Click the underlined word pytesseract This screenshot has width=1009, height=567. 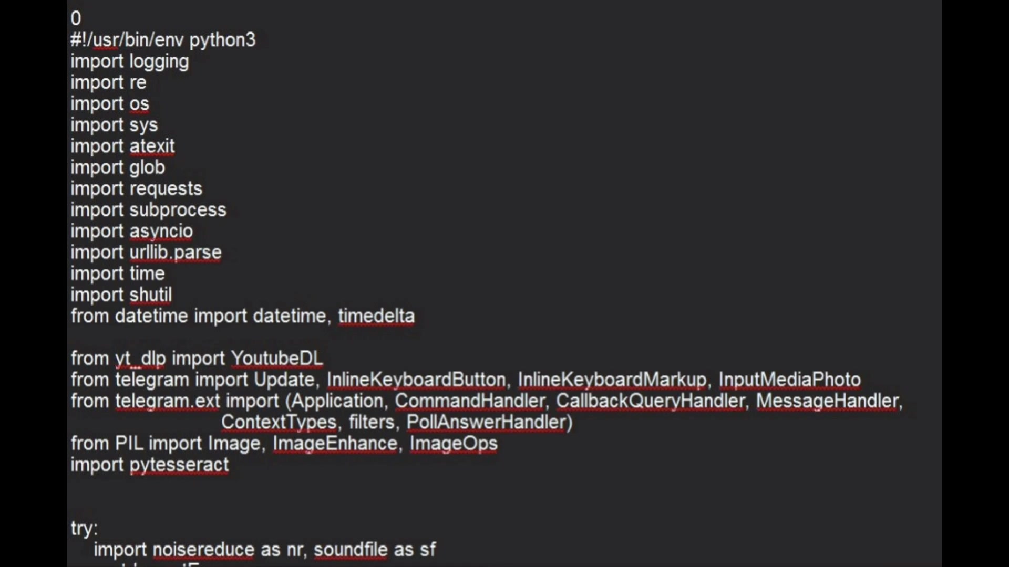(x=179, y=465)
